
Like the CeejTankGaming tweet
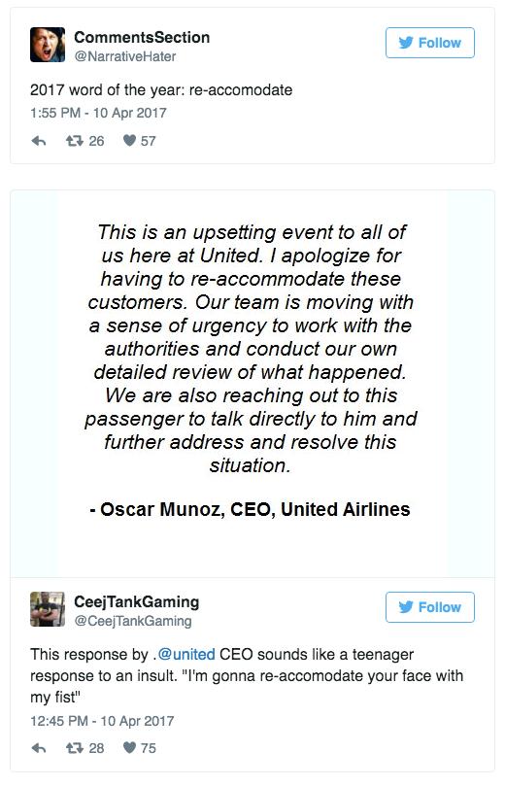click(x=130, y=747)
